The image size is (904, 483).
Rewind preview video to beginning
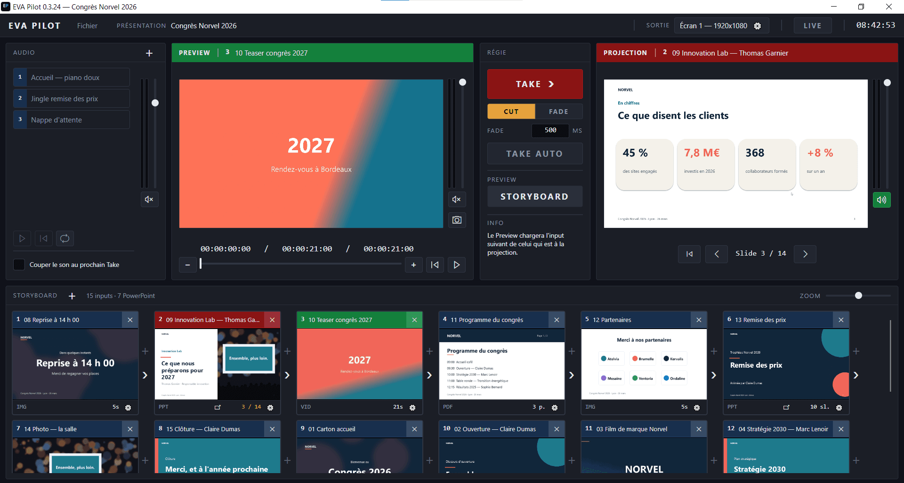click(435, 265)
